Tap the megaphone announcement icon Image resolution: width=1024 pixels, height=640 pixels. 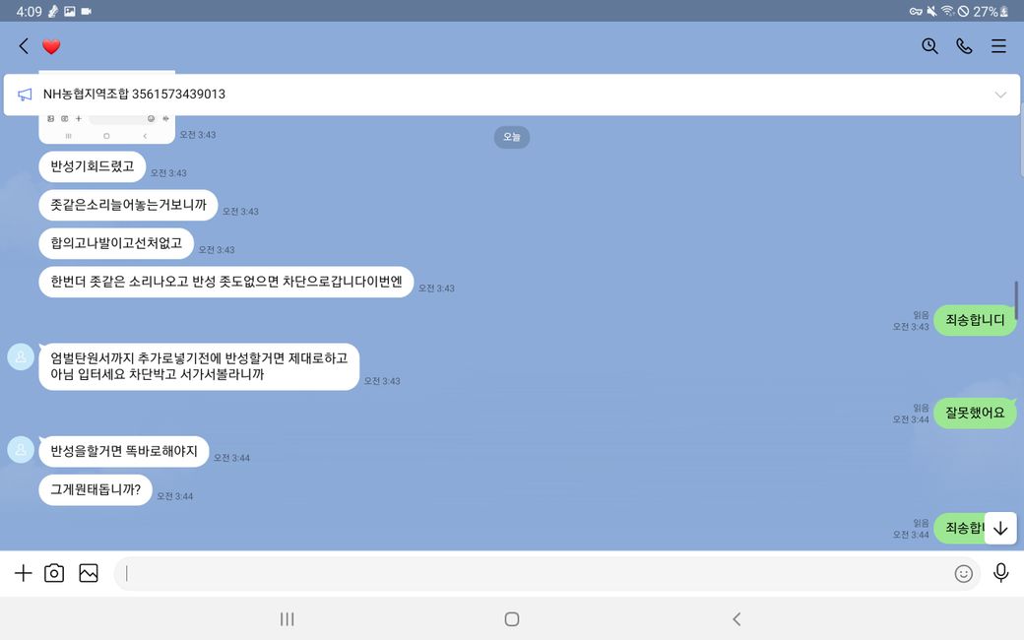pos(25,95)
